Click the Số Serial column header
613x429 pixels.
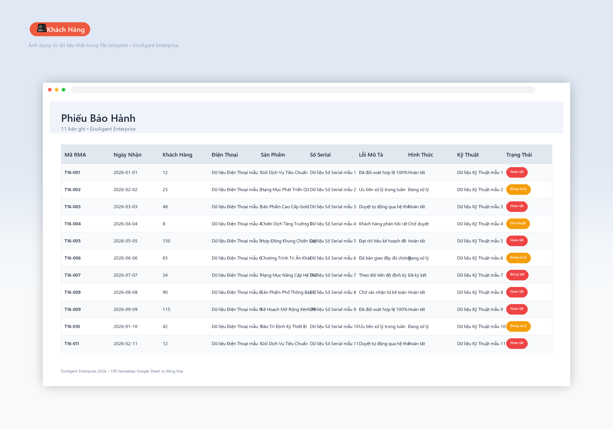tap(320, 155)
